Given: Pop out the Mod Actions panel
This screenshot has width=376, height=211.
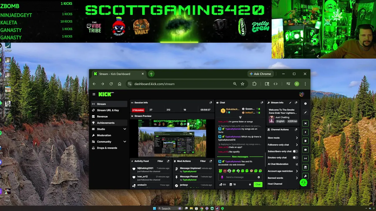Looking at the screenshot, I should click(211, 161).
